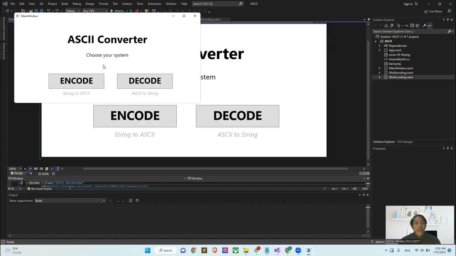
Task: Click lightbulb quick actions icon on line 1
Action: click(21, 183)
